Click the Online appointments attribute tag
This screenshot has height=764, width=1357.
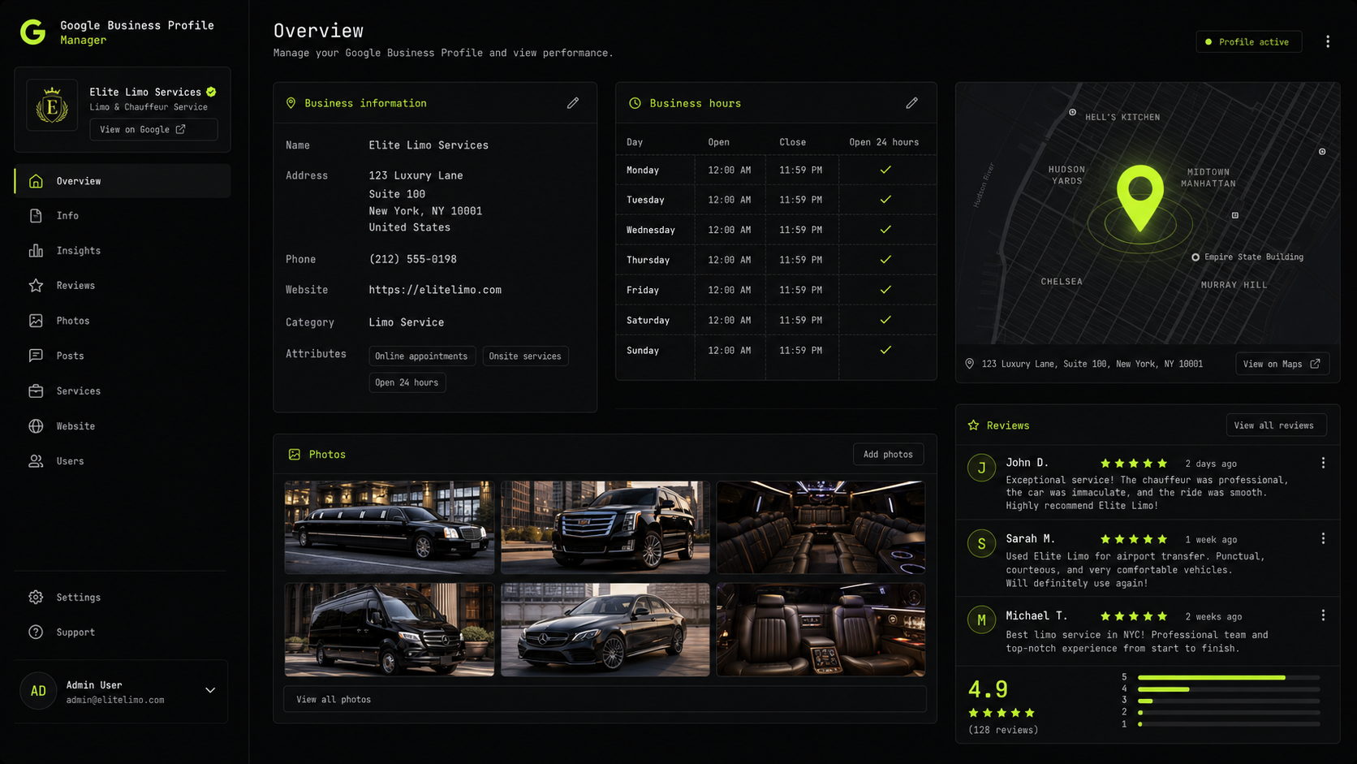click(421, 356)
